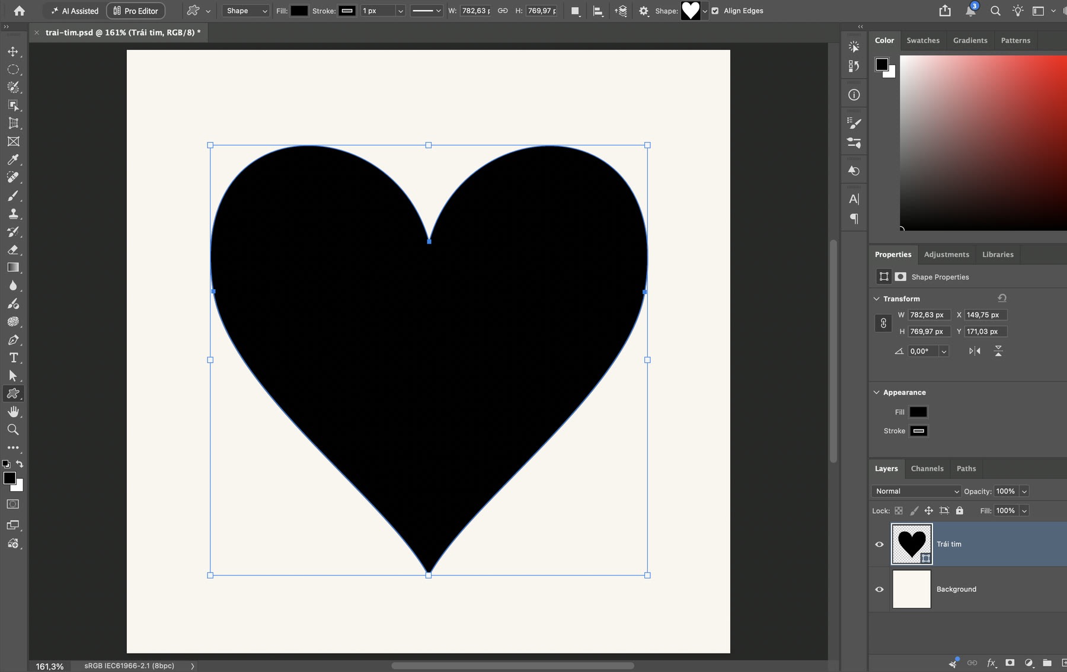Select the Frame tool
The width and height of the screenshot is (1067, 672).
tap(13, 141)
